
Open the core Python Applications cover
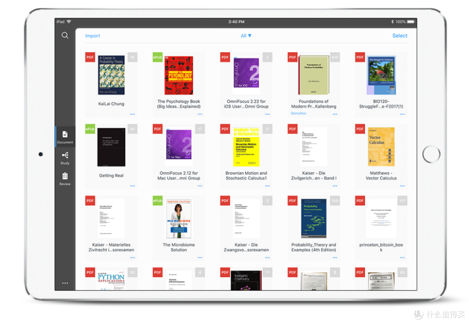(111, 280)
